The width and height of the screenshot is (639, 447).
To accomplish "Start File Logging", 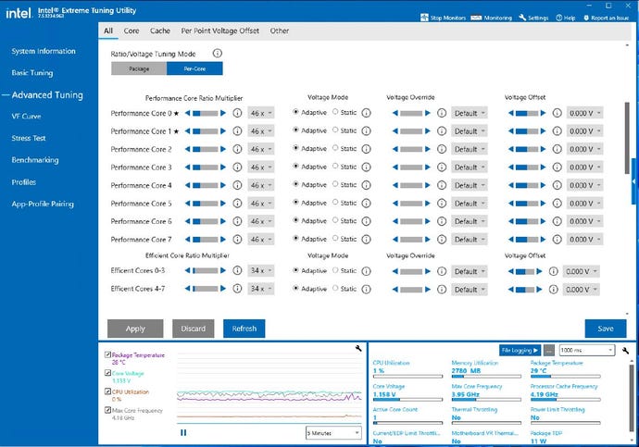I will pos(520,350).
